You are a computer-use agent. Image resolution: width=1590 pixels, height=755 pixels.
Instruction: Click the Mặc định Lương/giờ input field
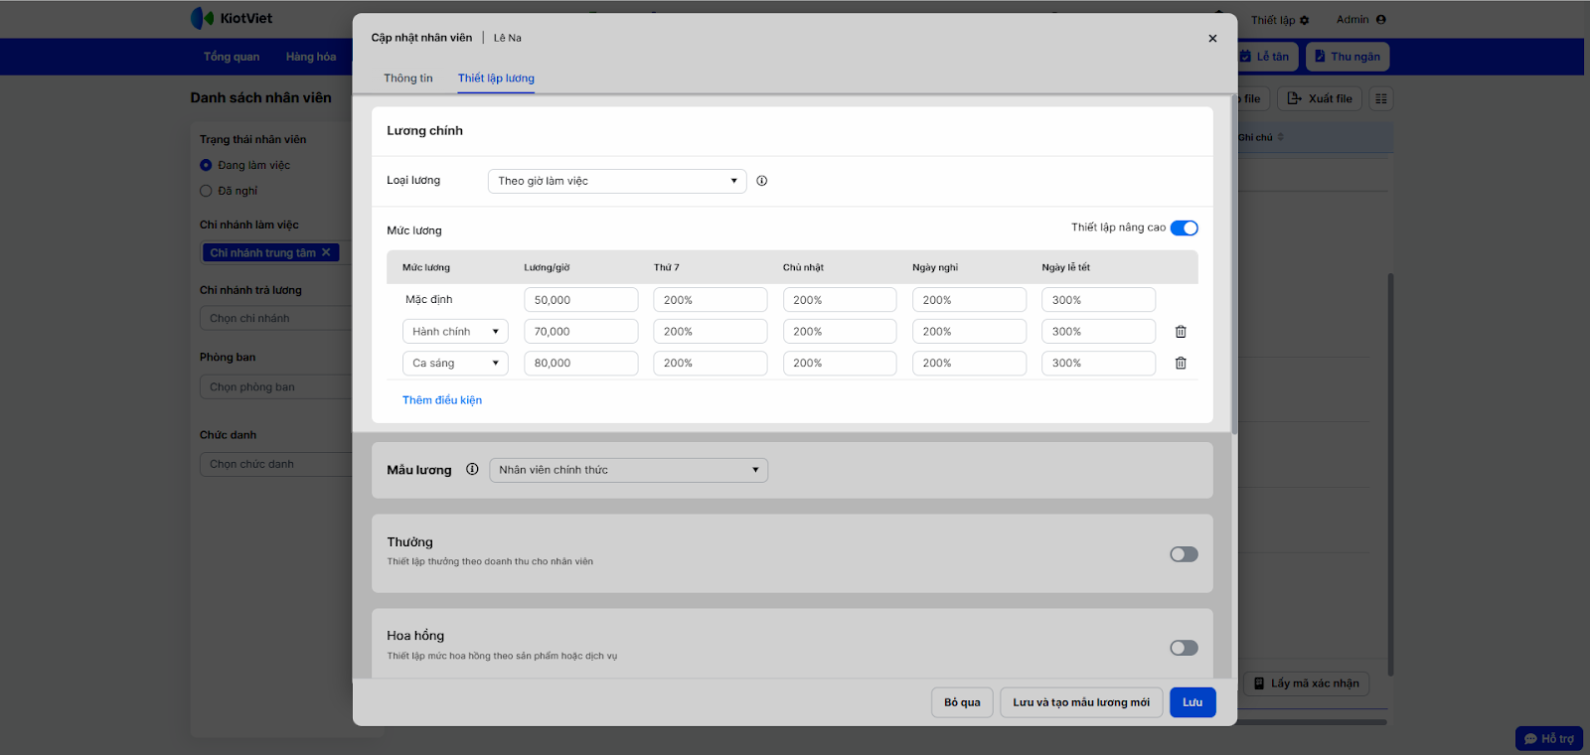(580, 300)
